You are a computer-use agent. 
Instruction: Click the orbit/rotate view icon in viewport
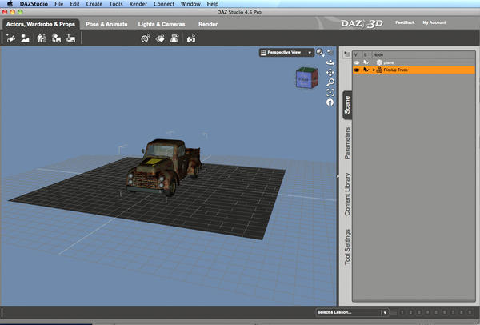coord(330,62)
